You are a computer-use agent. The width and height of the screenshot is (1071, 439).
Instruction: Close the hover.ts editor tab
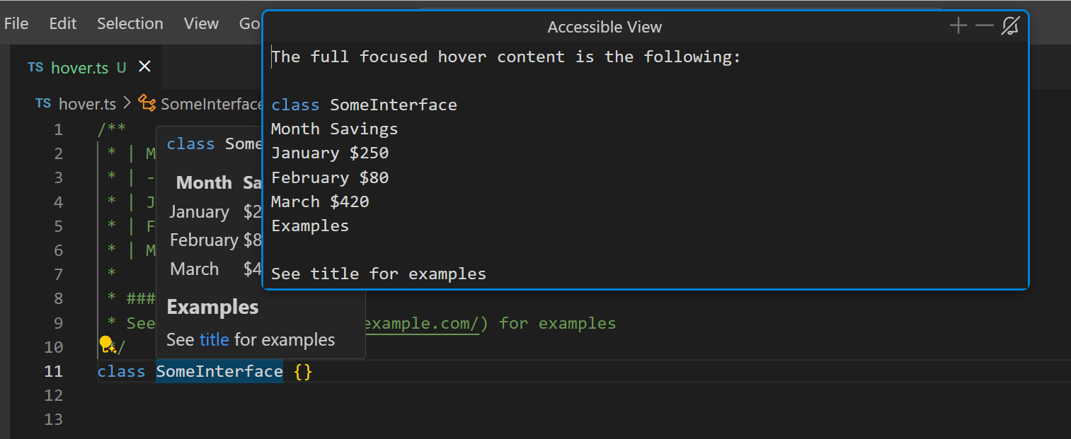pyautogui.click(x=144, y=66)
